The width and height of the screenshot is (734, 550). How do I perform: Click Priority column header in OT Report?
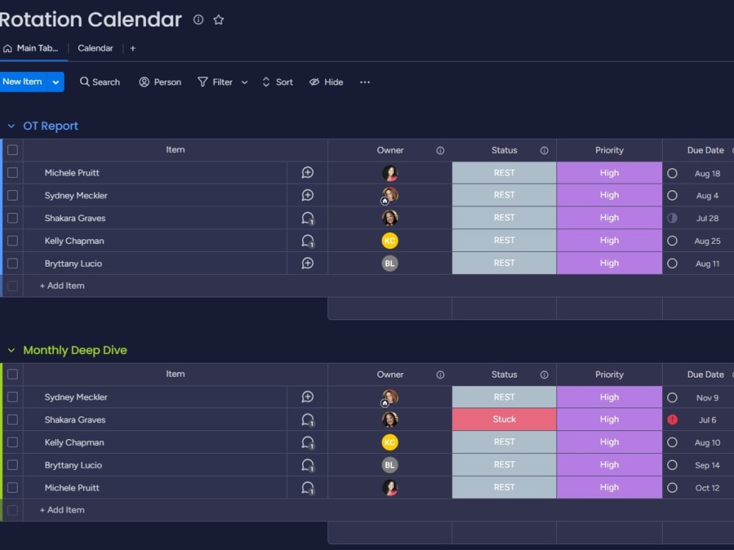pyautogui.click(x=609, y=151)
